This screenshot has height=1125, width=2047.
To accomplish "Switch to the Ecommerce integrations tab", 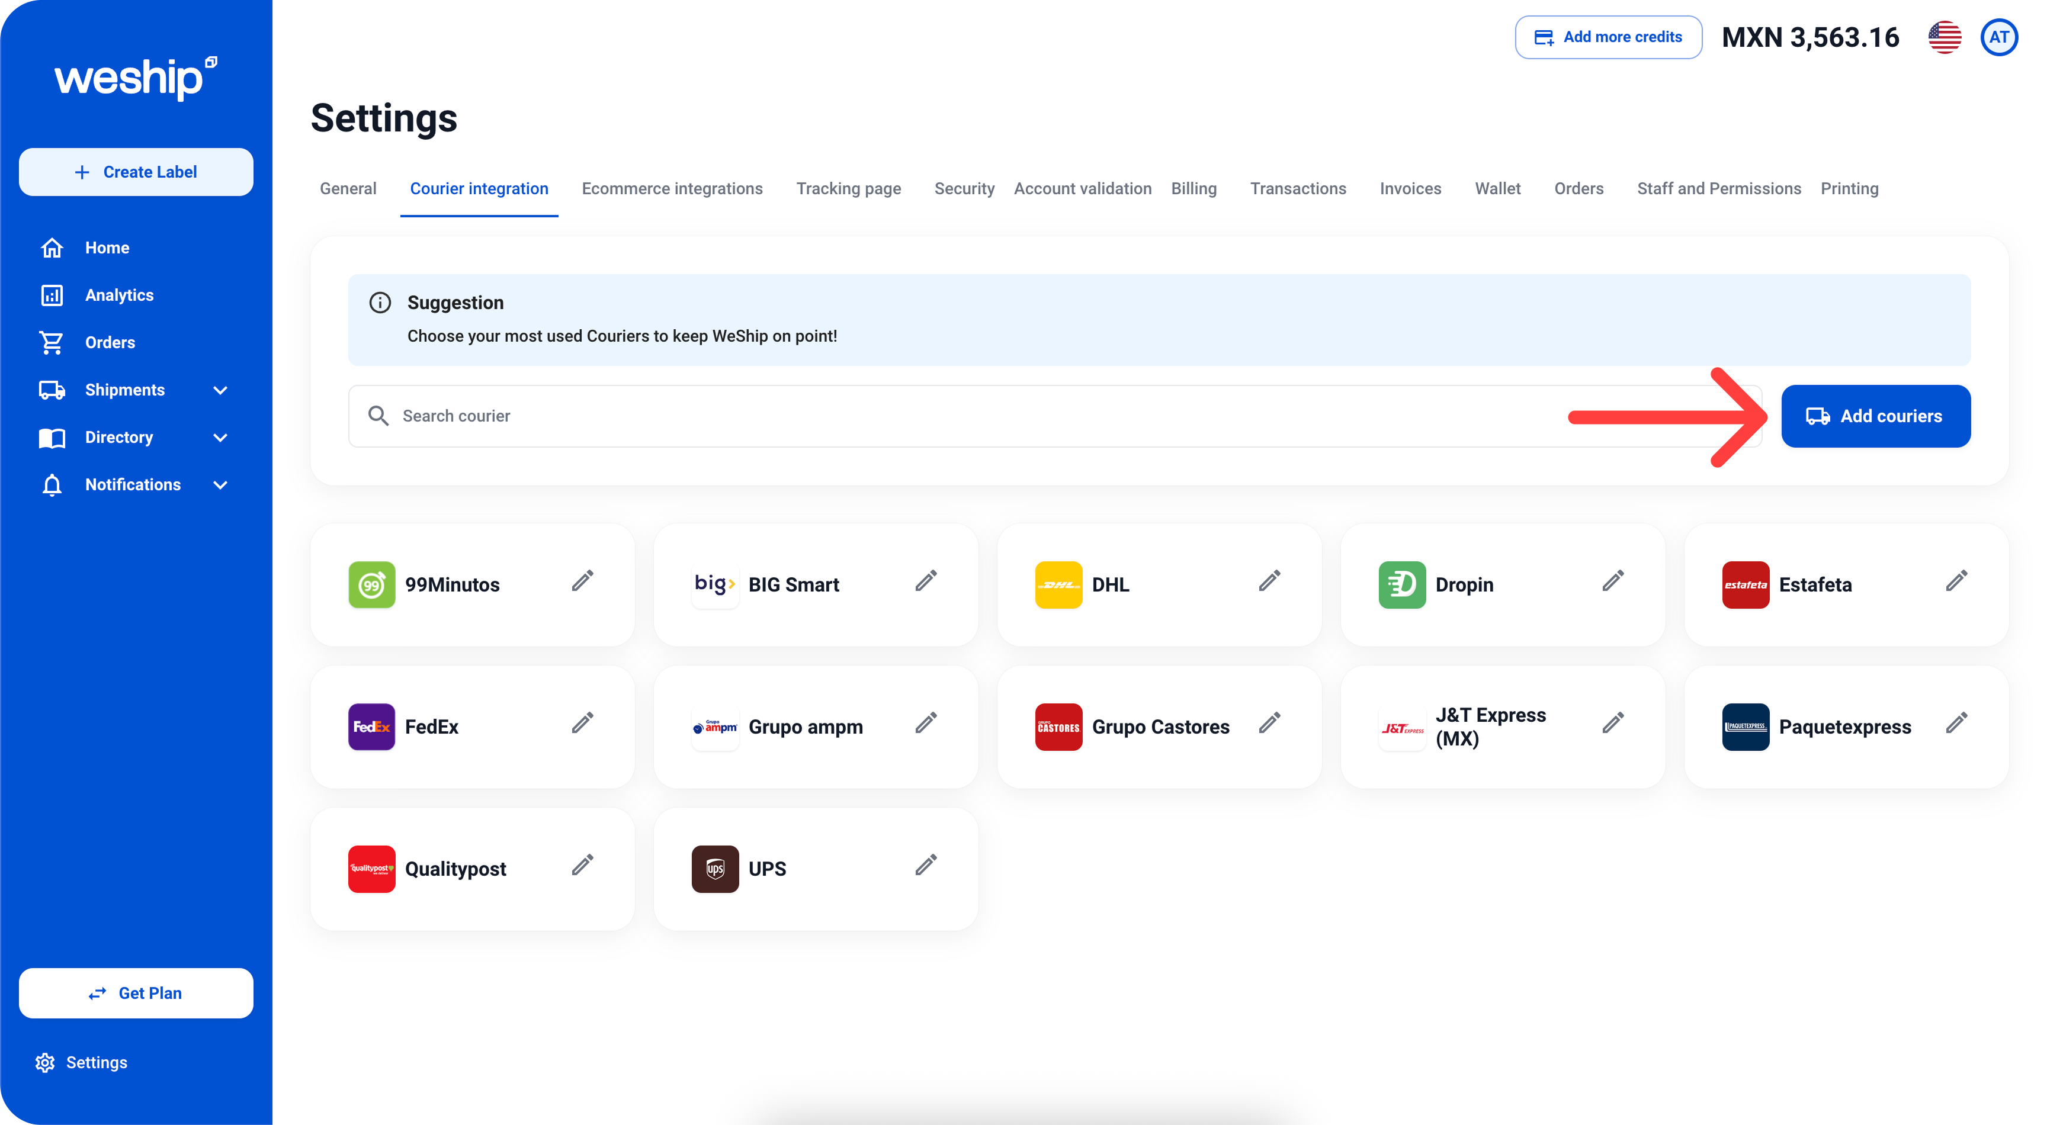I will click(672, 189).
